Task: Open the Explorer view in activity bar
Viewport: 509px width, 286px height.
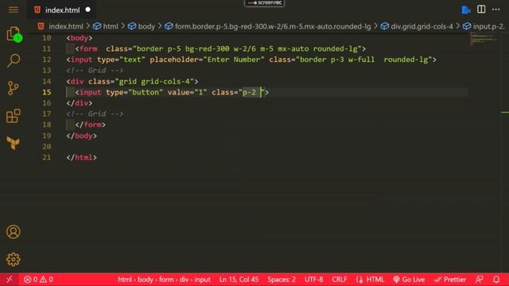Action: pyautogui.click(x=14, y=33)
